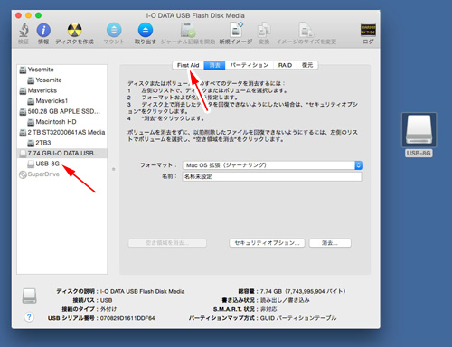Switch to the Partition (パーティション) tab
The height and width of the screenshot is (347, 452).
250,65
